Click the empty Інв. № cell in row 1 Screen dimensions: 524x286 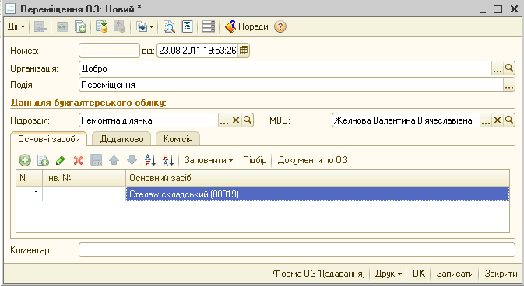coord(84,194)
